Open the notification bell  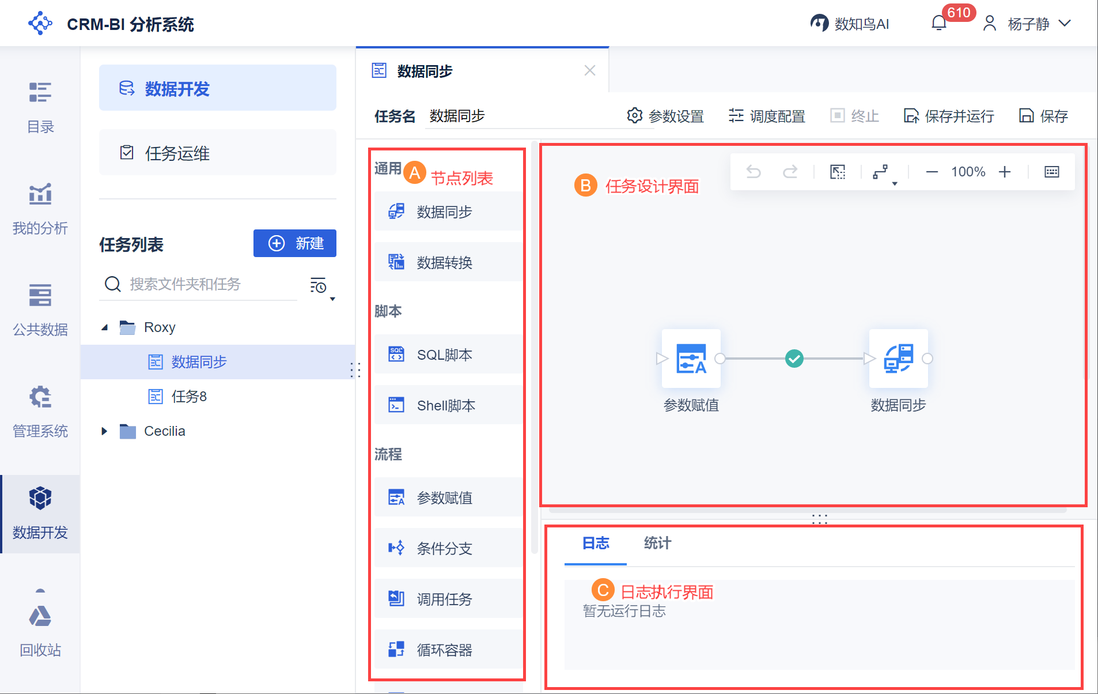tap(939, 24)
